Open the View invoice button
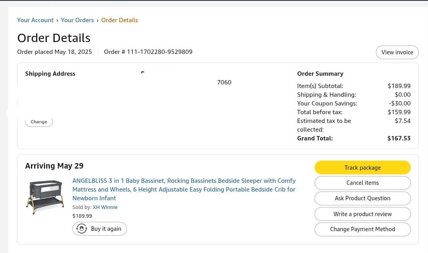The width and height of the screenshot is (428, 253). point(397,52)
